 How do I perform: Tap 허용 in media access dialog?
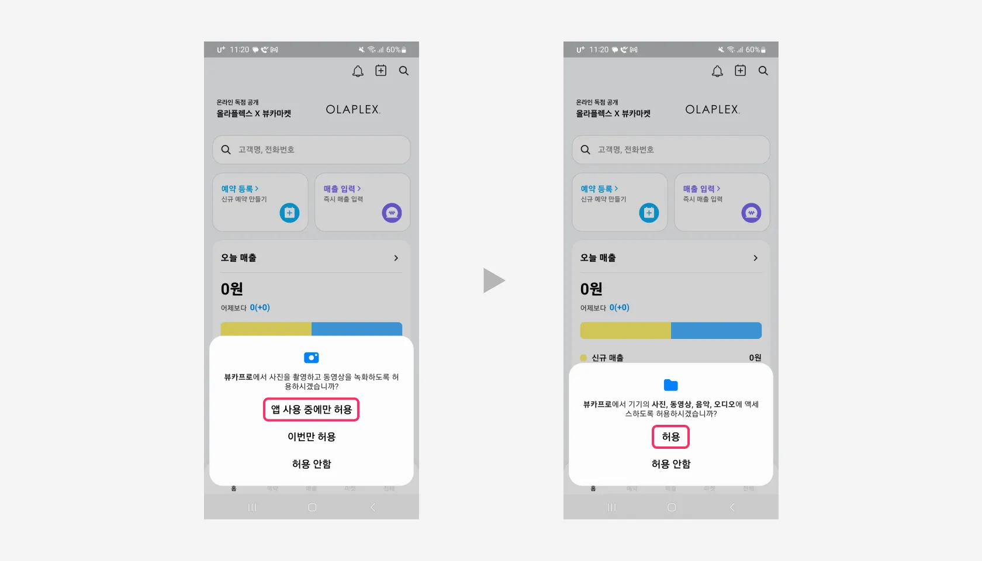(671, 437)
